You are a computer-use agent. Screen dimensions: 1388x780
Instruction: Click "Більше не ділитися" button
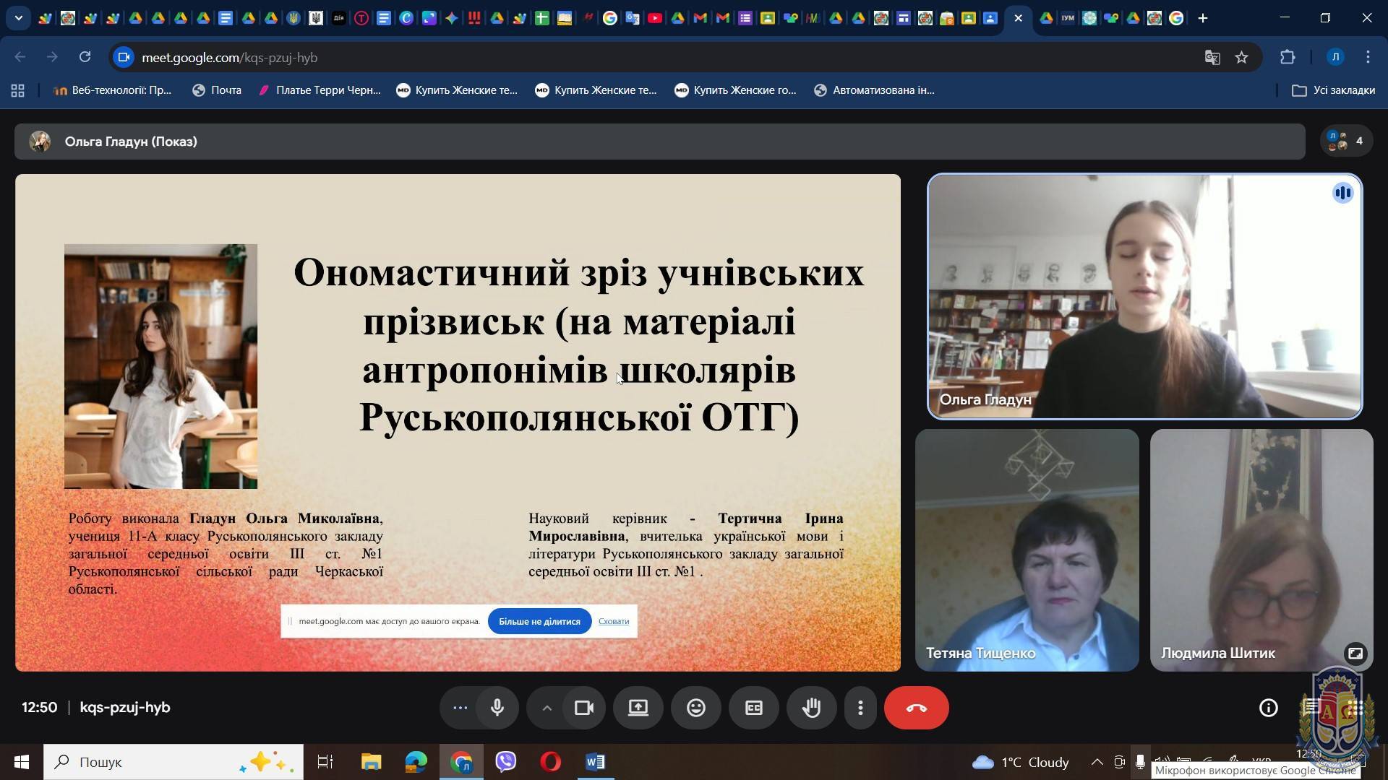click(539, 622)
